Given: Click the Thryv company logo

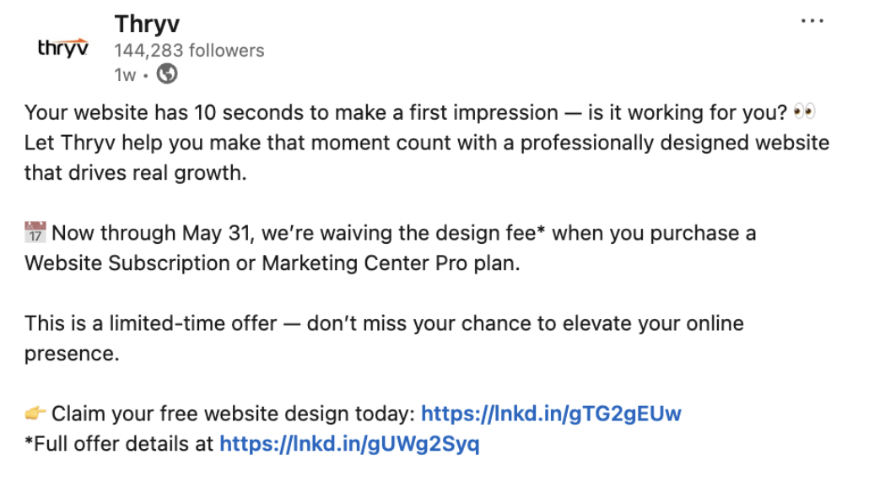Looking at the screenshot, I should coord(62,46).
